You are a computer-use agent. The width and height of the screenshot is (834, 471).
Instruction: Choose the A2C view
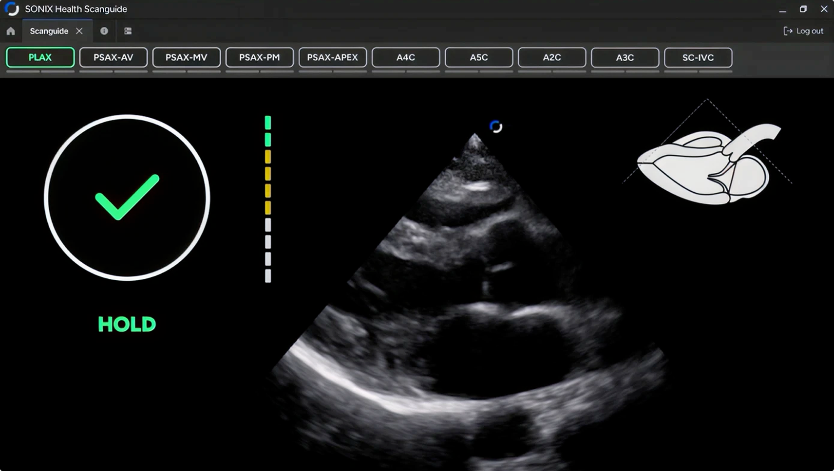pyautogui.click(x=552, y=57)
